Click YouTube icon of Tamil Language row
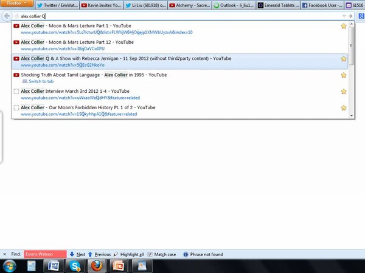 (x=16, y=75)
